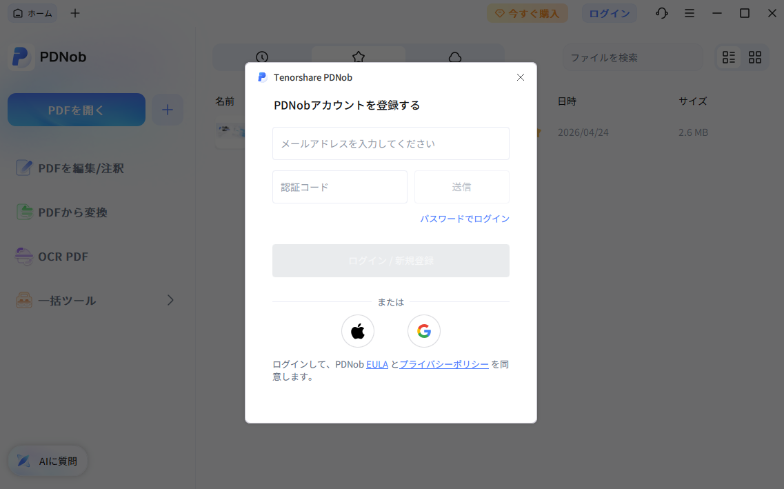The image size is (784, 489).
Task: Click the サイズ column header
Action: [692, 101]
